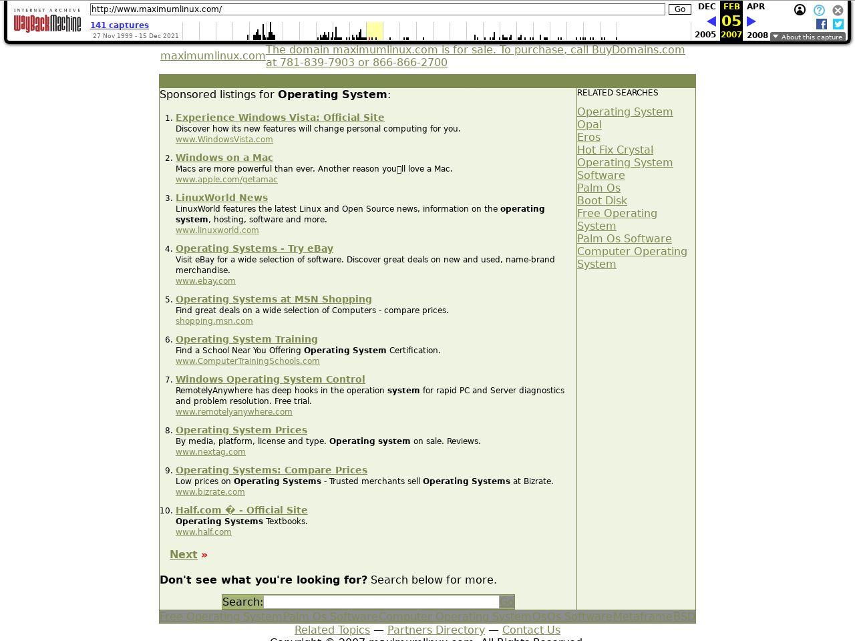Click the bottom Search text box
The image size is (855, 641).
(x=381, y=602)
